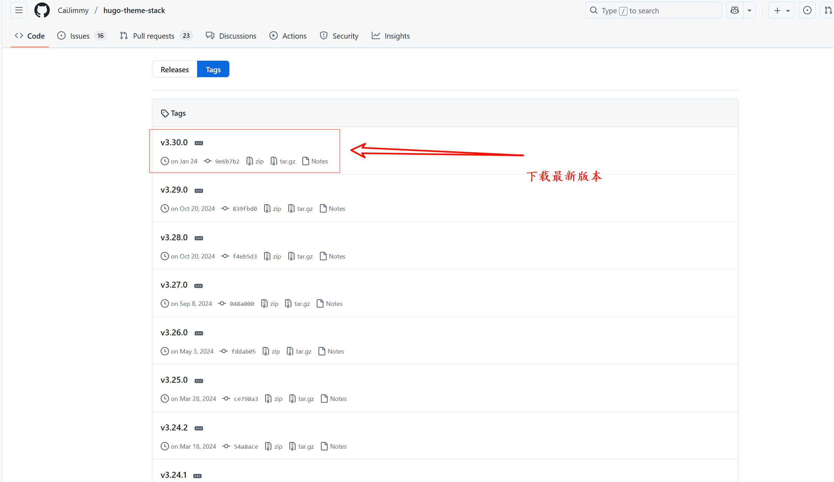Open the create new plus dropdown
Viewport: 834px width, 482px height.
pyautogui.click(x=781, y=11)
